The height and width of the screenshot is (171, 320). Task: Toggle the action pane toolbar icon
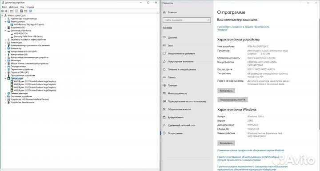(25, 11)
